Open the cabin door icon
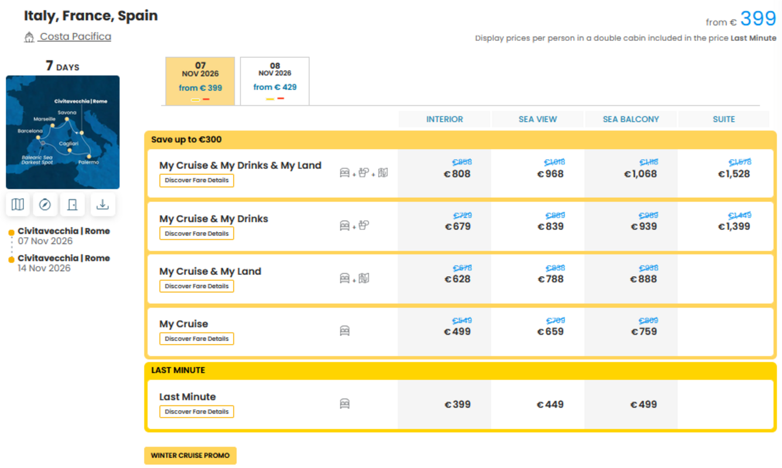 (x=73, y=204)
